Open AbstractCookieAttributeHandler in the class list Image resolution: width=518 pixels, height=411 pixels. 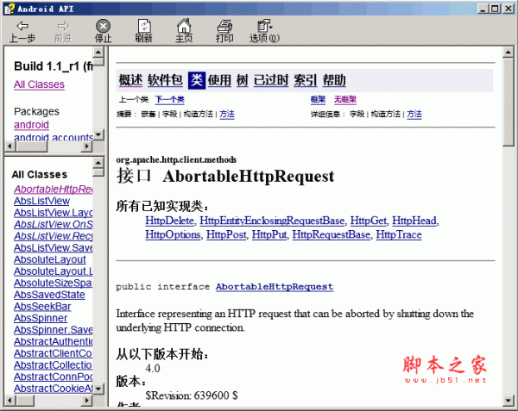pyautogui.click(x=54, y=389)
